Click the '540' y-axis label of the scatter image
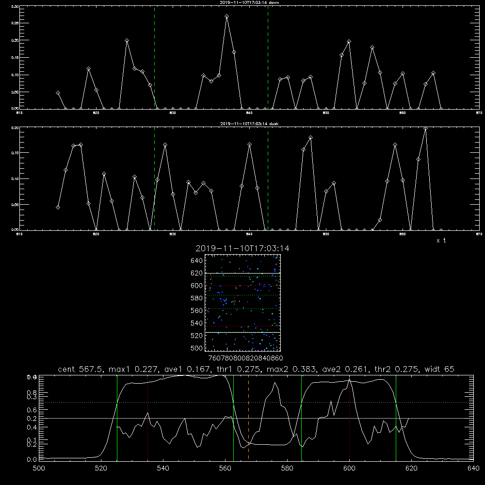 point(197,323)
